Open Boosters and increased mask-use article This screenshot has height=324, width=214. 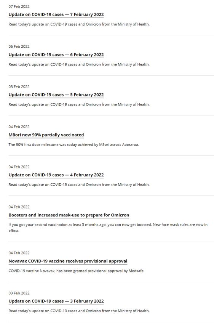click(x=69, y=215)
